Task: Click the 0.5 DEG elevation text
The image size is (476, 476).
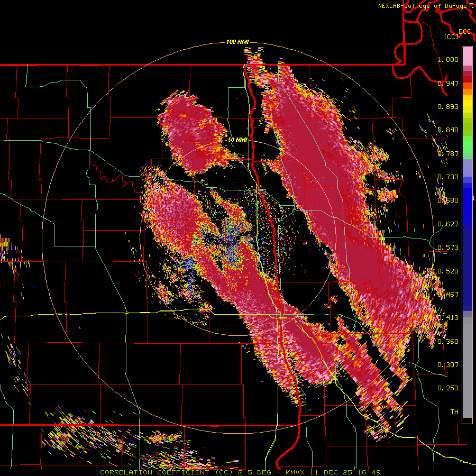Action: tap(255, 472)
